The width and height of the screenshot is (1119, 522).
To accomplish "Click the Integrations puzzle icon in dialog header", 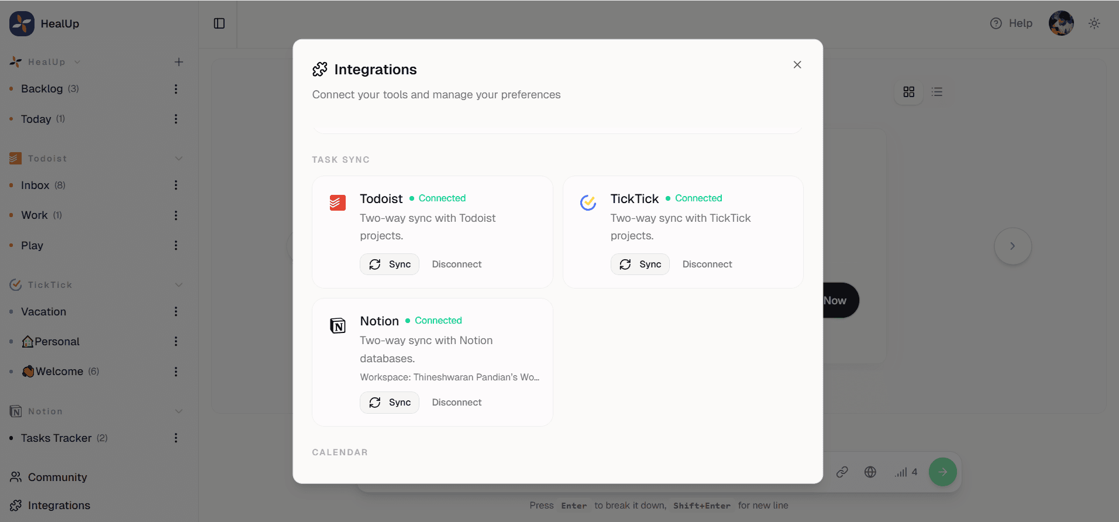I will coord(320,69).
